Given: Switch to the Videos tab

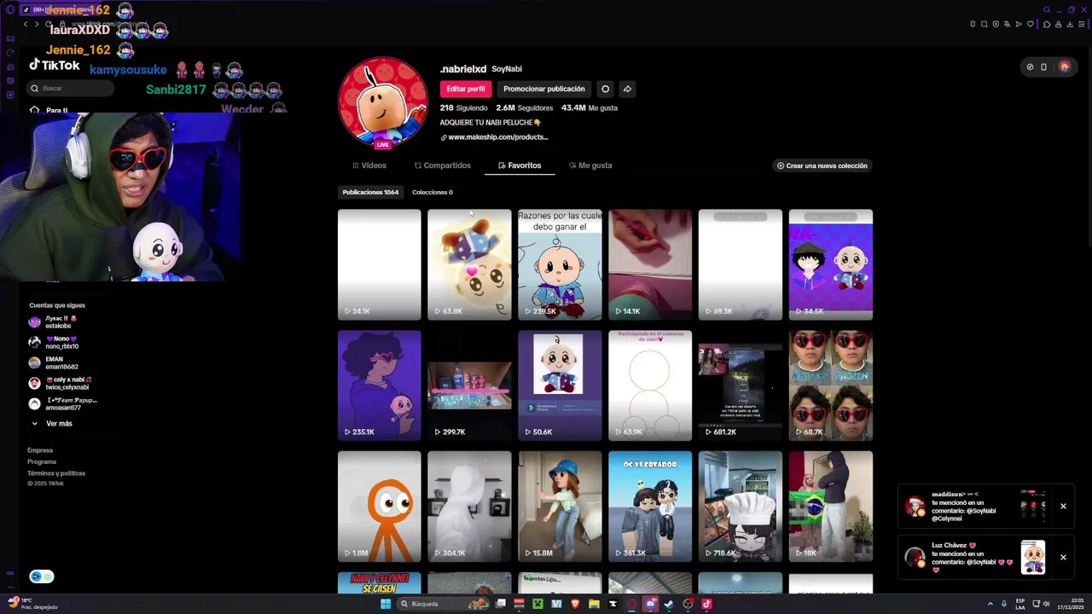Looking at the screenshot, I should [x=369, y=165].
